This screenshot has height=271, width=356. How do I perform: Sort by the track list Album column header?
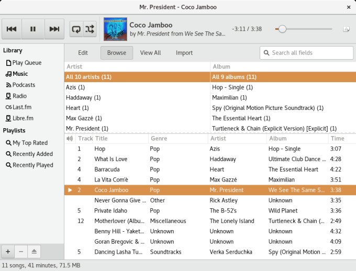297,139
